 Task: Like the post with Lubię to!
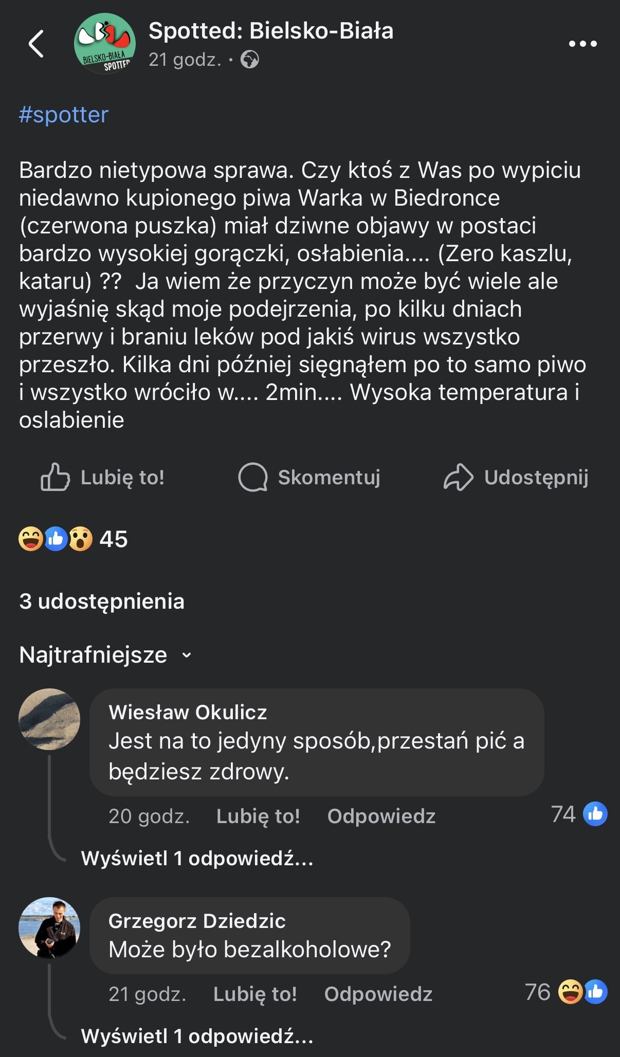103,477
